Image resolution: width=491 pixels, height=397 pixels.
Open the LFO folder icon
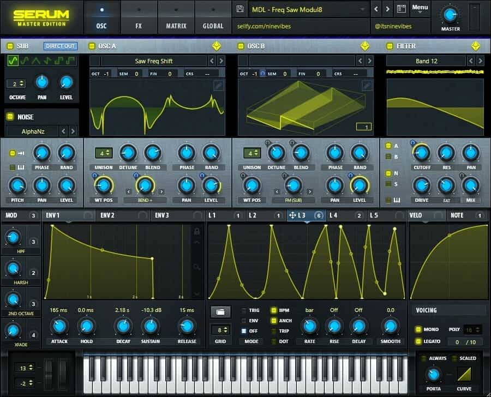[x=220, y=312]
